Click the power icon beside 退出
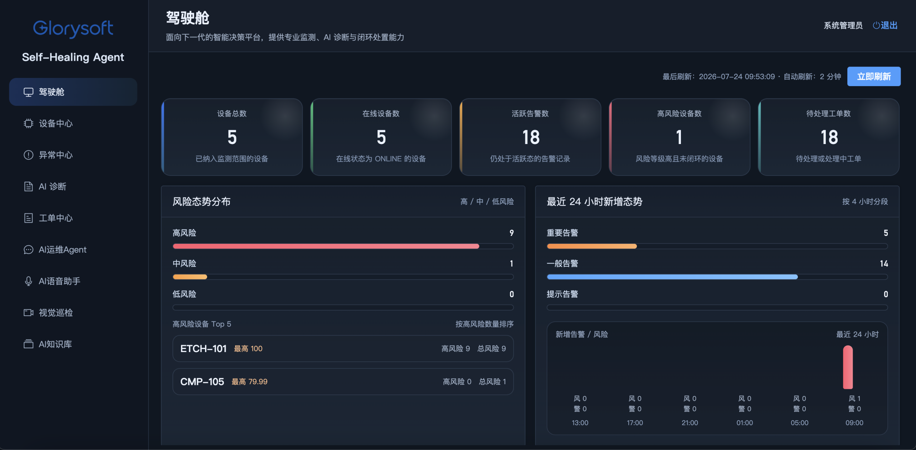This screenshot has height=450, width=916. click(876, 25)
